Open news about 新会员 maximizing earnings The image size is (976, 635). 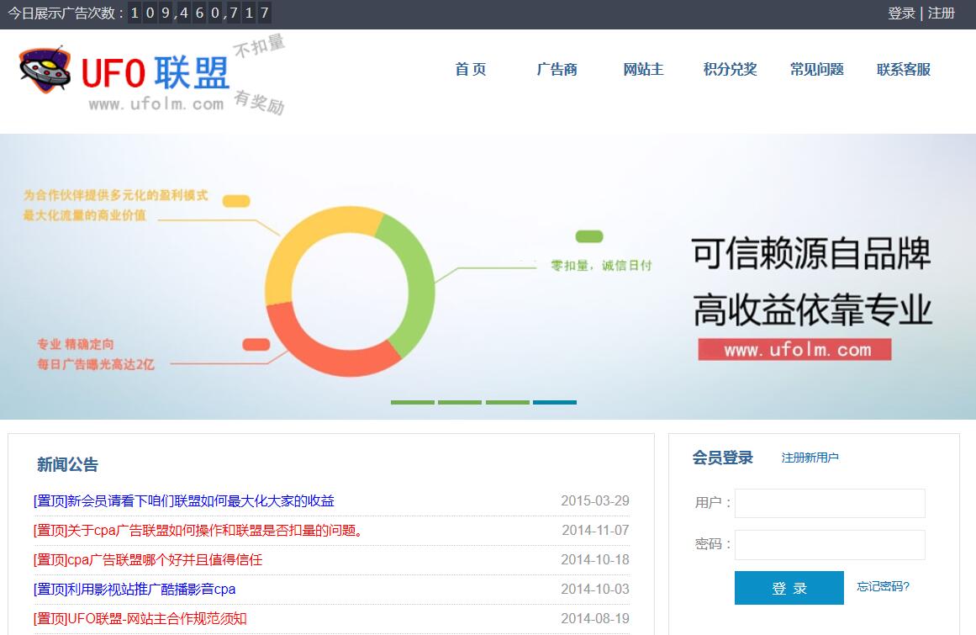coord(184,501)
